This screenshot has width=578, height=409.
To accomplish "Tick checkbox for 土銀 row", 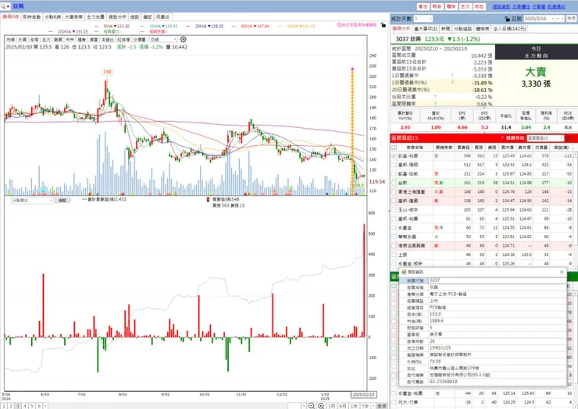I will coord(394,255).
